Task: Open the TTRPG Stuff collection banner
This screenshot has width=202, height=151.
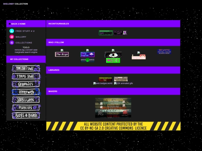Action: pos(26,76)
